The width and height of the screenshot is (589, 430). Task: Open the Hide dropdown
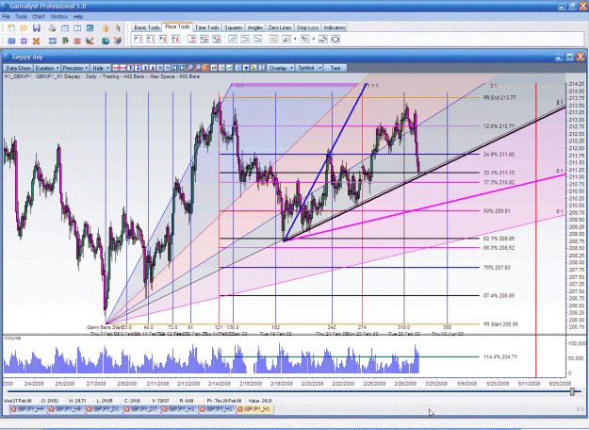[100, 68]
